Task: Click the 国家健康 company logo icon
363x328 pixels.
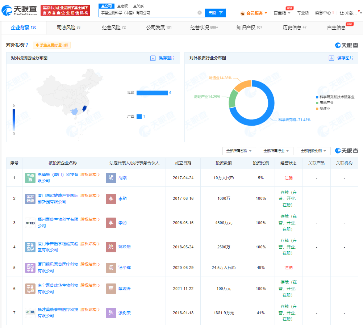Action: tap(30, 199)
